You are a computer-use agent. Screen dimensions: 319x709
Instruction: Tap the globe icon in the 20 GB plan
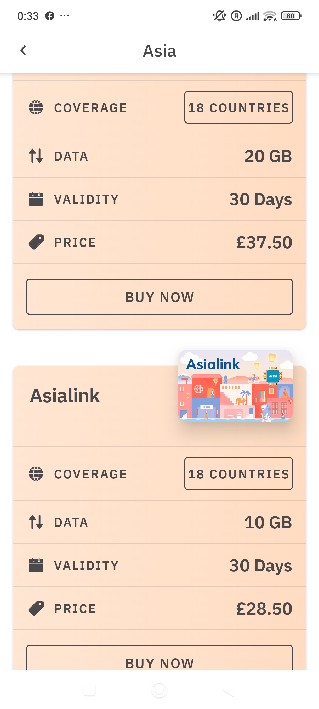(x=36, y=107)
